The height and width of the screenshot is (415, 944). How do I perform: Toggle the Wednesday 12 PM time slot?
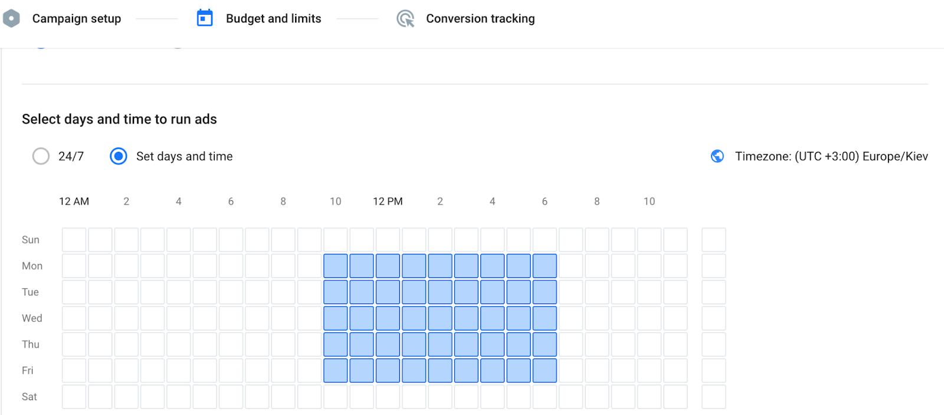tap(388, 319)
